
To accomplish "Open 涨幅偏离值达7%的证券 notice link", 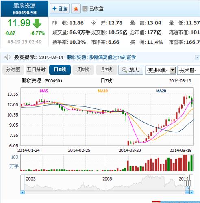I will pos(101,57).
